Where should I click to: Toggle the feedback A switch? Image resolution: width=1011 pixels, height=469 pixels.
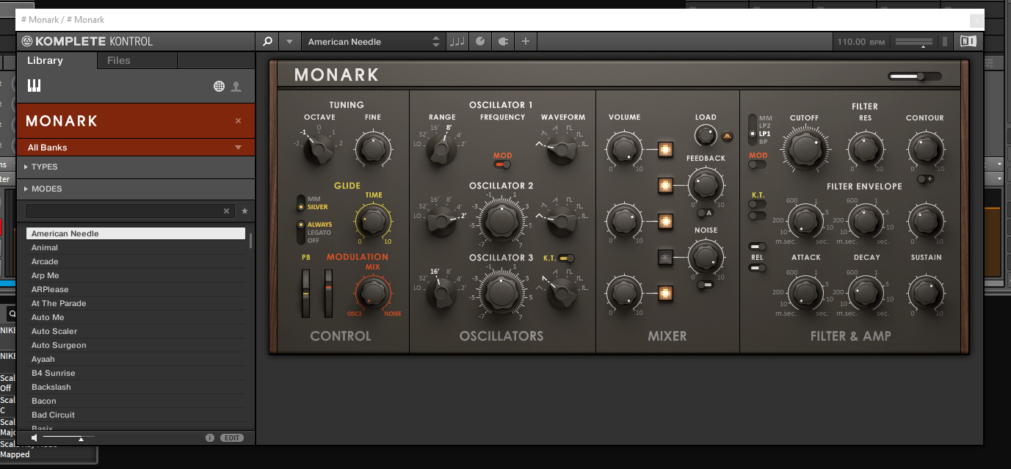(x=705, y=213)
